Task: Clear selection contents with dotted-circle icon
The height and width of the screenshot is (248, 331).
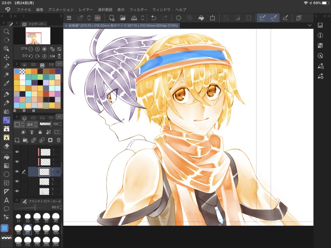Action: coord(179,18)
